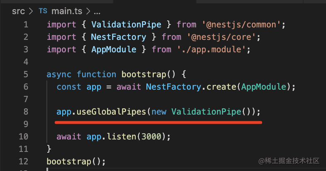Click line number 8 in the gutter
The height and width of the screenshot is (171, 326).
pyautogui.click(x=25, y=112)
